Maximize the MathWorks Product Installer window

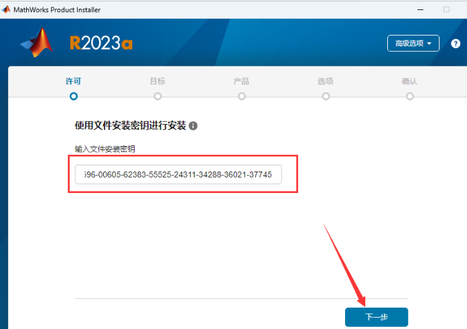[446, 9]
